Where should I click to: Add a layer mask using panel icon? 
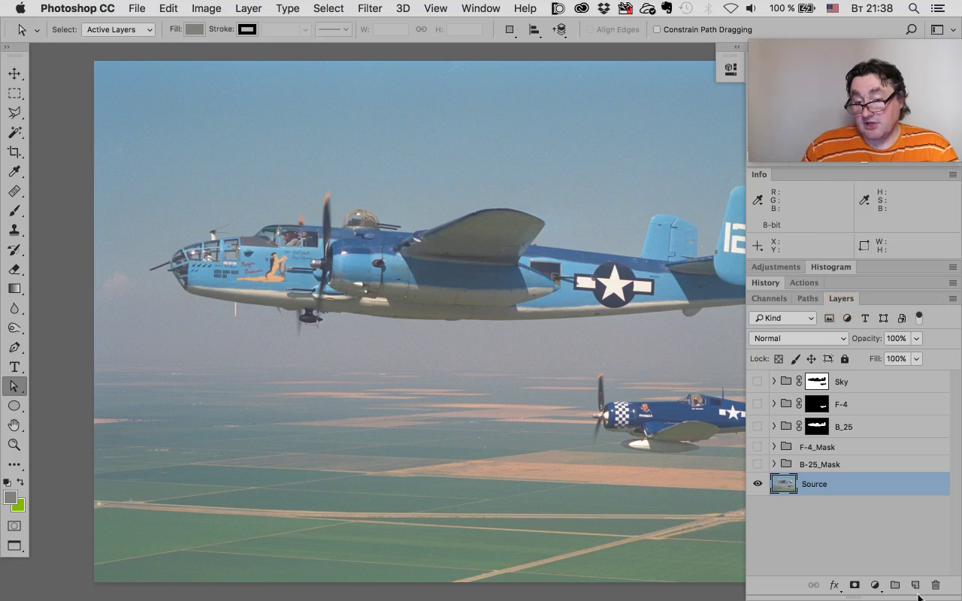click(855, 585)
